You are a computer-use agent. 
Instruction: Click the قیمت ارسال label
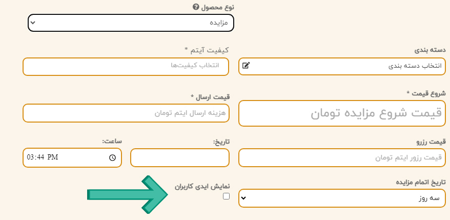tap(210, 97)
